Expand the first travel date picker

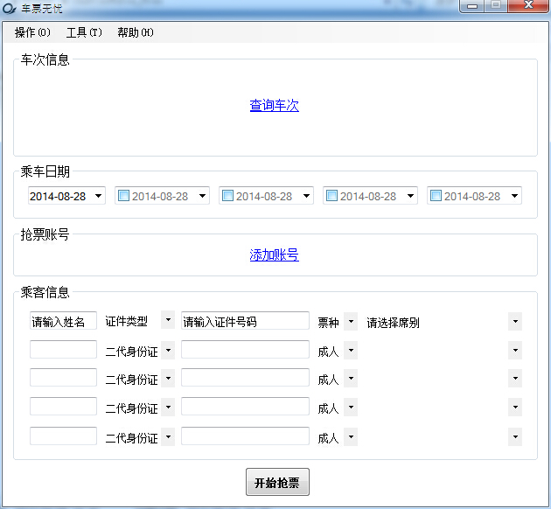pyautogui.click(x=98, y=196)
